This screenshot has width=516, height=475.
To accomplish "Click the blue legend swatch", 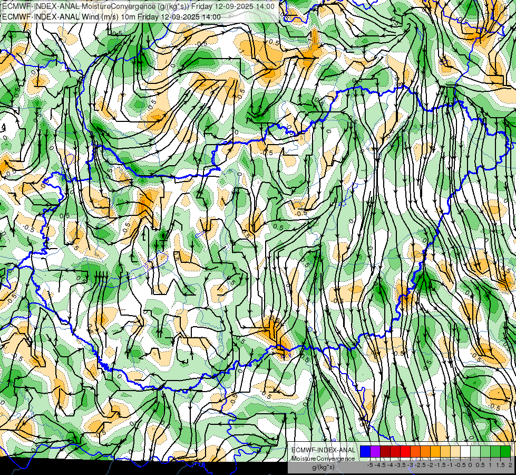I will coord(365,452).
